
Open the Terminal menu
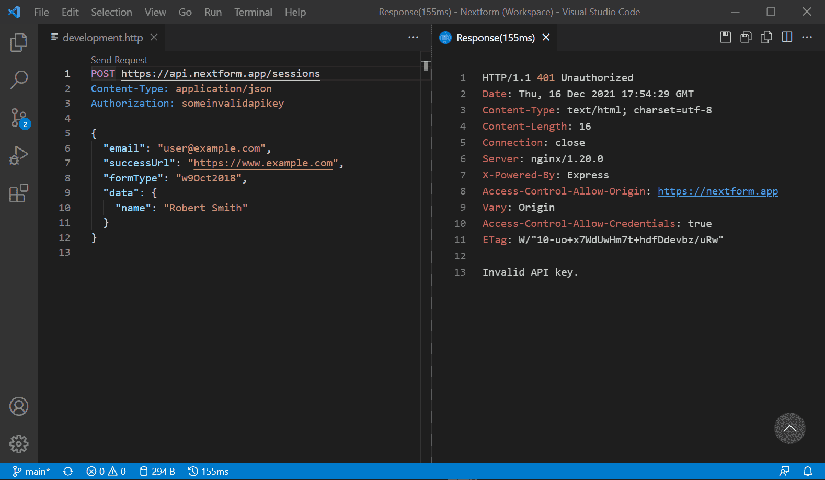click(x=253, y=12)
